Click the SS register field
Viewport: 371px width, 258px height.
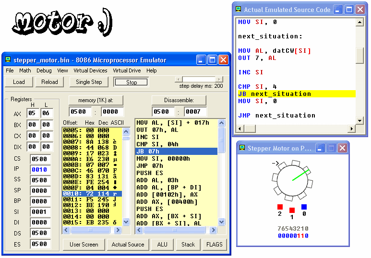pos(40,180)
